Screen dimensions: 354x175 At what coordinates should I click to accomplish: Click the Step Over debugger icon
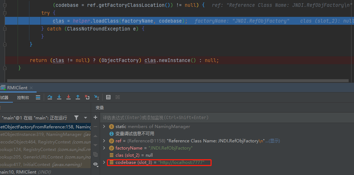[49, 97]
